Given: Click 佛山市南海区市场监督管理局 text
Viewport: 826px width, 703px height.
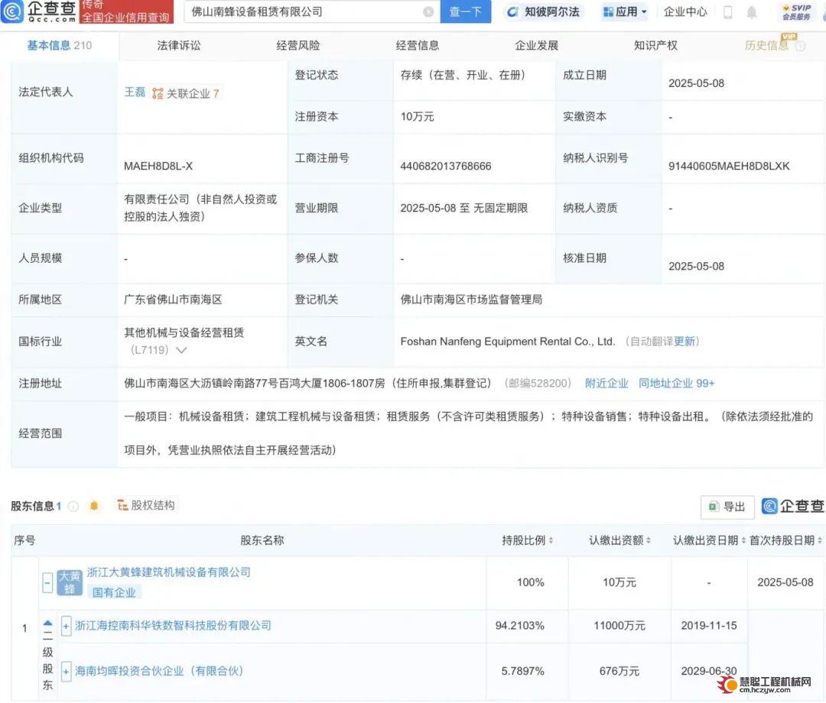Looking at the screenshot, I should coord(471,300).
